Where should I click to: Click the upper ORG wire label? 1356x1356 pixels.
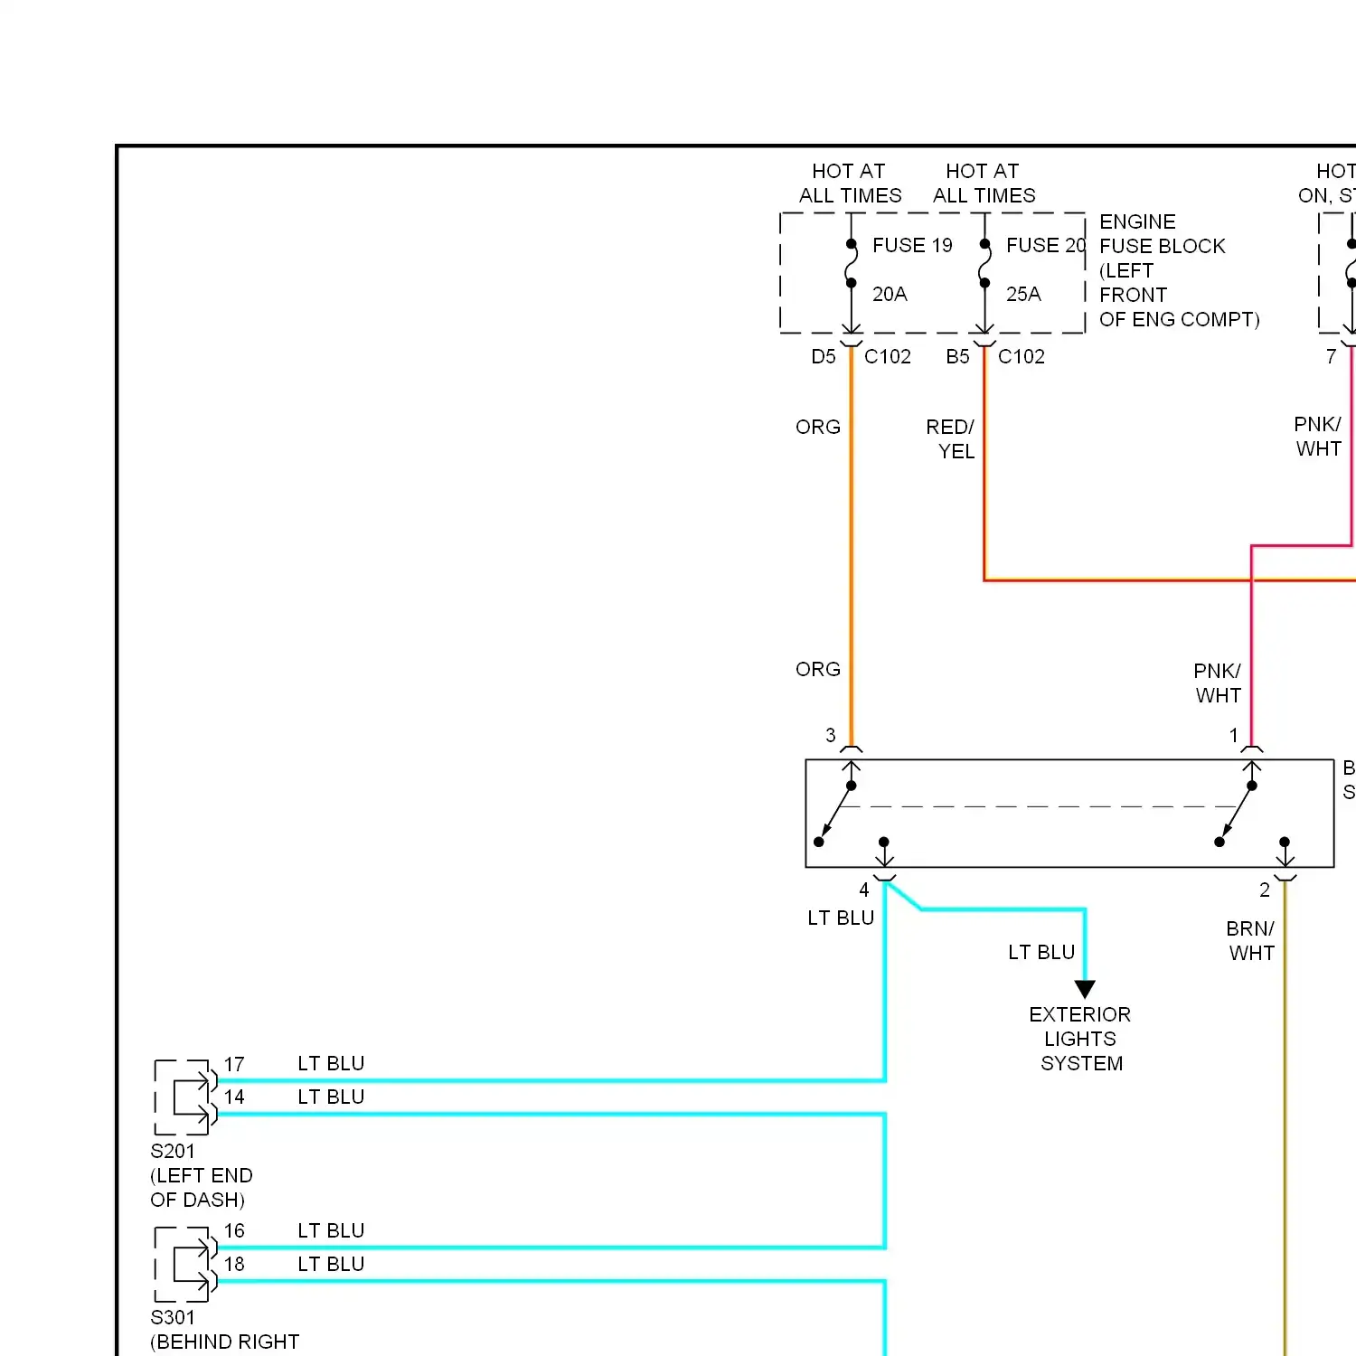[818, 428]
